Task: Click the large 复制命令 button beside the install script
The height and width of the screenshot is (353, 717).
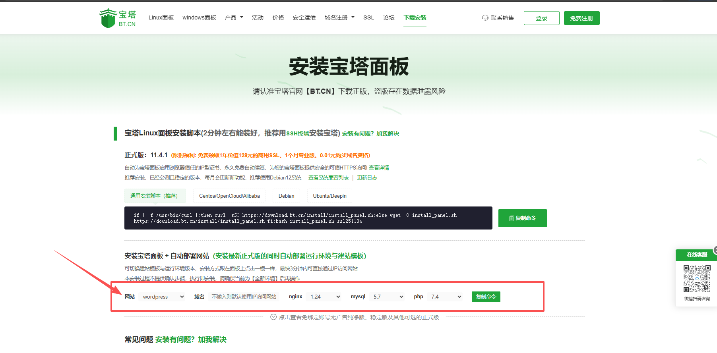Action: 523,218
